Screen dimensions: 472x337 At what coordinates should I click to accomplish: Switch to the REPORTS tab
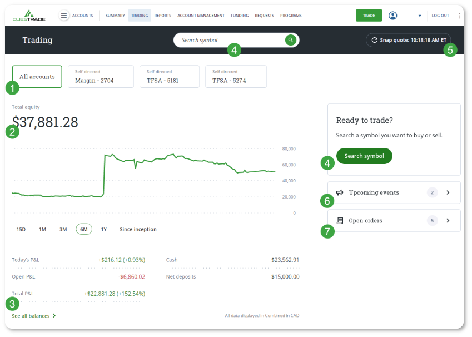tap(162, 15)
